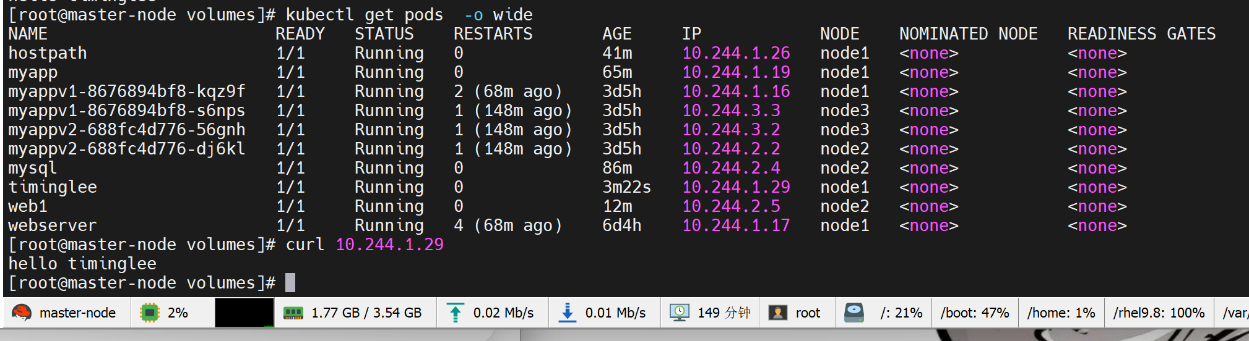Image resolution: width=1249 pixels, height=341 pixels.
Task: Click the web1 pod name
Action: 28,206
